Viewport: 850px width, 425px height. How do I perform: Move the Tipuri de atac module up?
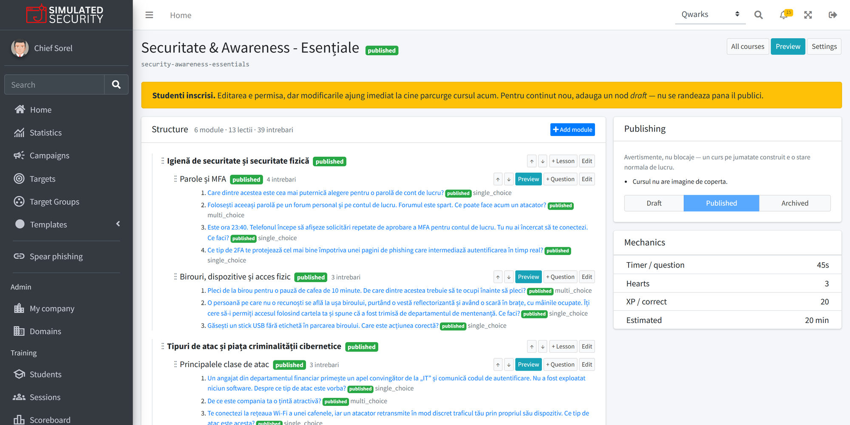click(x=532, y=346)
